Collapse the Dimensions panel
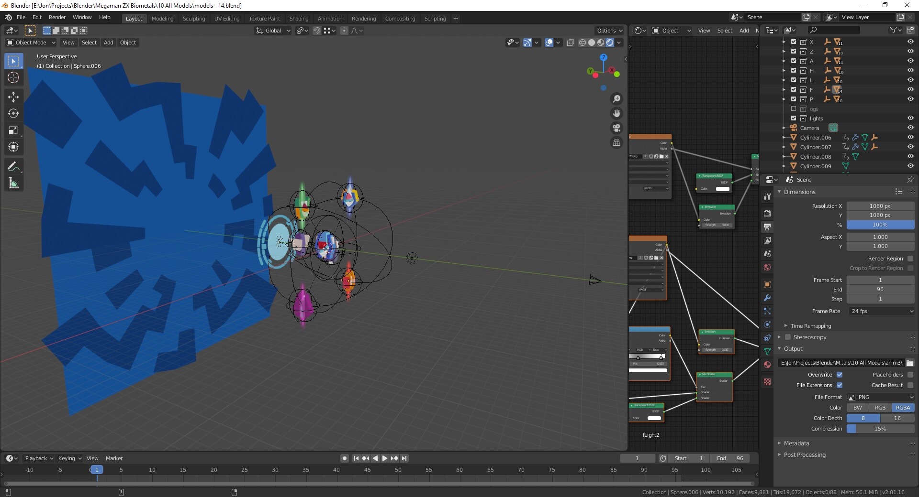The height and width of the screenshot is (497, 919). pyautogui.click(x=799, y=192)
